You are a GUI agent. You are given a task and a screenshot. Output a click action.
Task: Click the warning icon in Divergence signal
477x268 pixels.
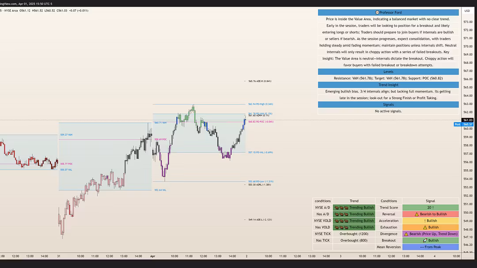click(x=405, y=234)
